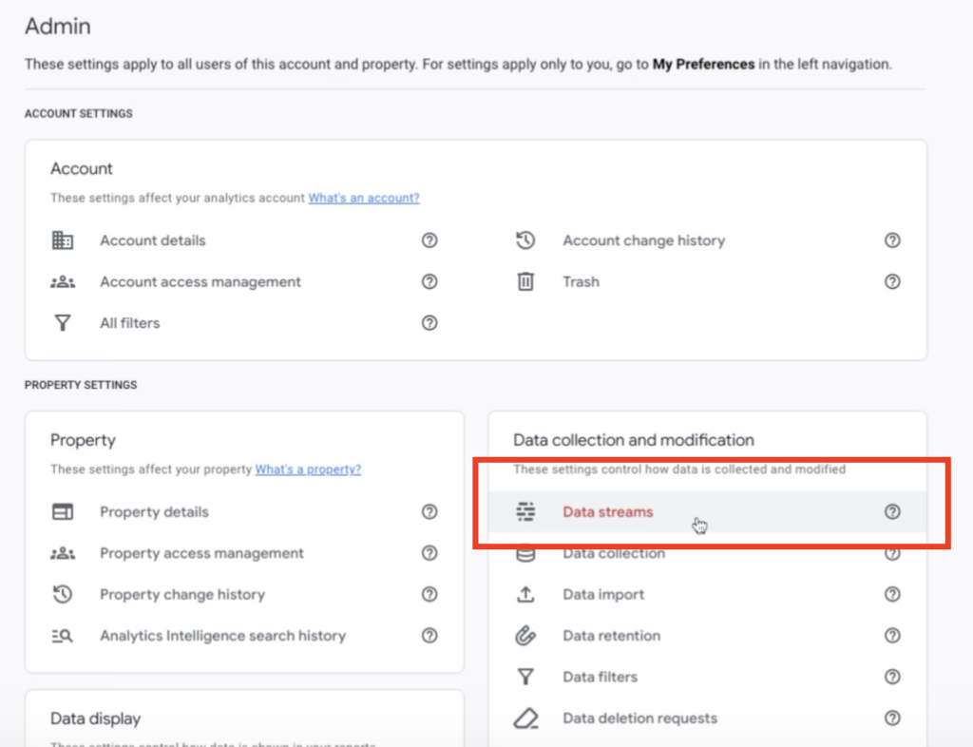Click the Property details card icon
This screenshot has width=973, height=747.
[62, 512]
